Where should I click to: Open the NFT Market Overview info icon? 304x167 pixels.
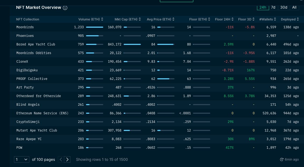pos(65,8)
